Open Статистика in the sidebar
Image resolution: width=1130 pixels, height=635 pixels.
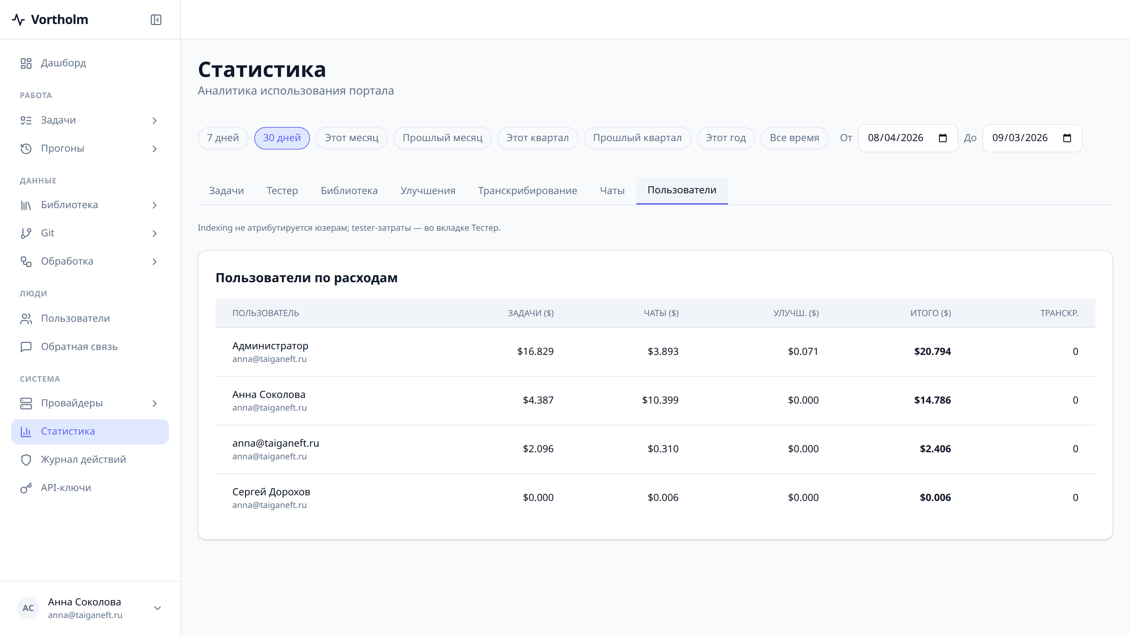[x=90, y=432]
